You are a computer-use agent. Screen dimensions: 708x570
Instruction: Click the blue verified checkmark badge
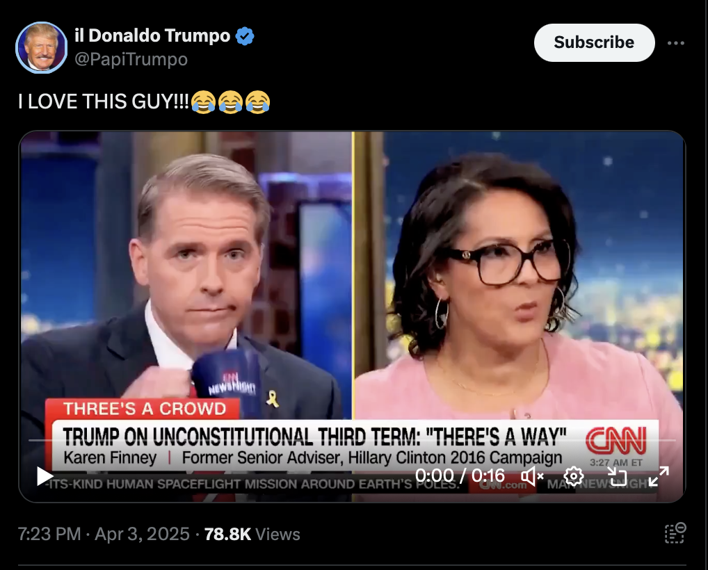tap(245, 36)
